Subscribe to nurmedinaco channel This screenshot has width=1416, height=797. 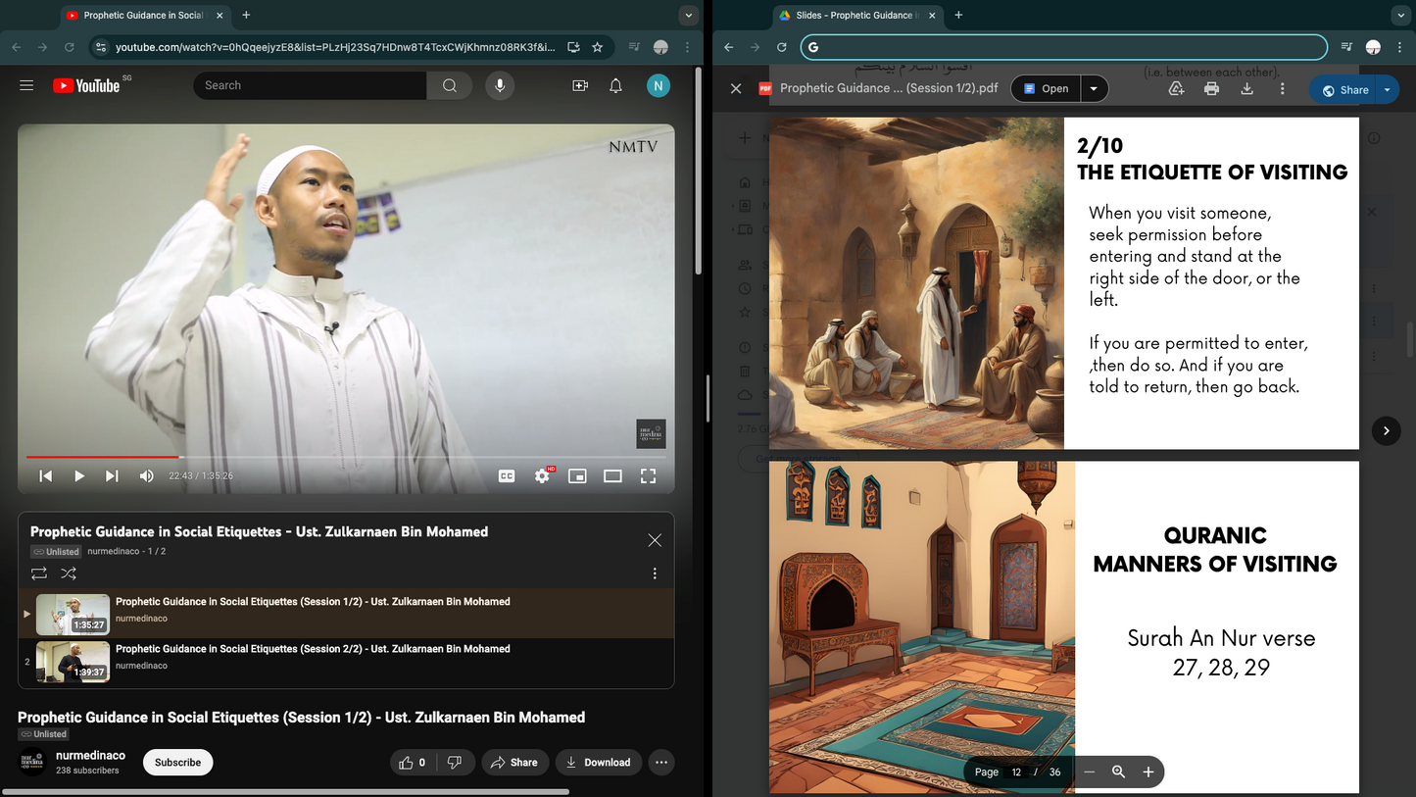[177, 762]
